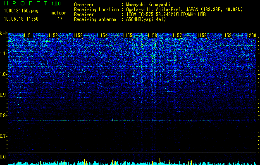Click the 1154 time marker

click(103, 35)
